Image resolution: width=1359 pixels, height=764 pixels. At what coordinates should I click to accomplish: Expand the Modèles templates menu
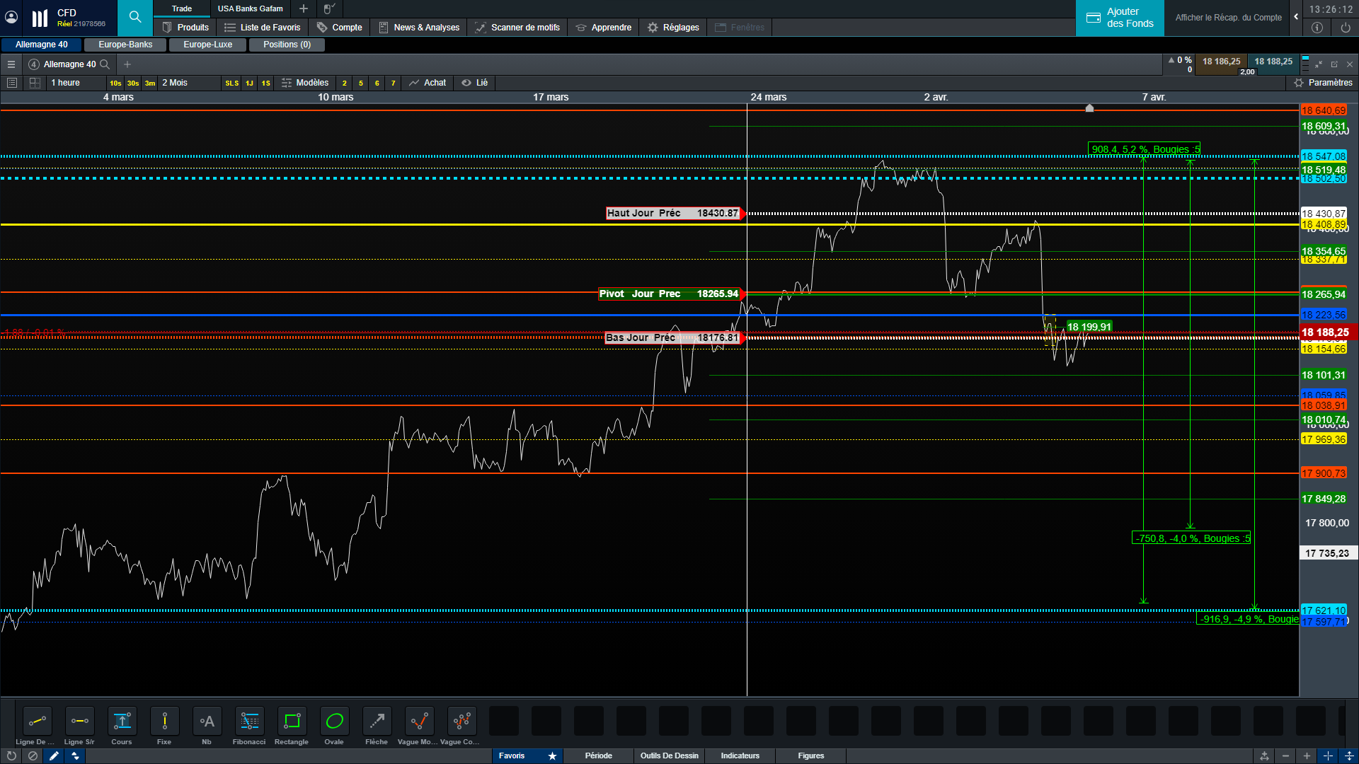(305, 83)
